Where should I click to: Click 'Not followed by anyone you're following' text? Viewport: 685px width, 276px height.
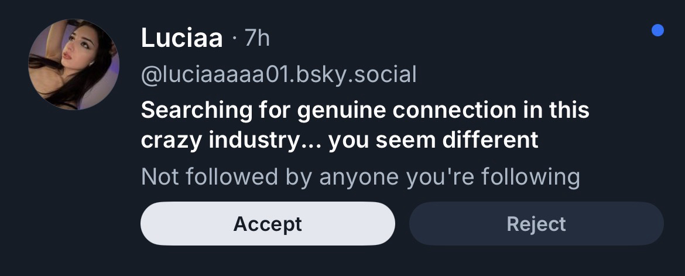pyautogui.click(x=360, y=176)
